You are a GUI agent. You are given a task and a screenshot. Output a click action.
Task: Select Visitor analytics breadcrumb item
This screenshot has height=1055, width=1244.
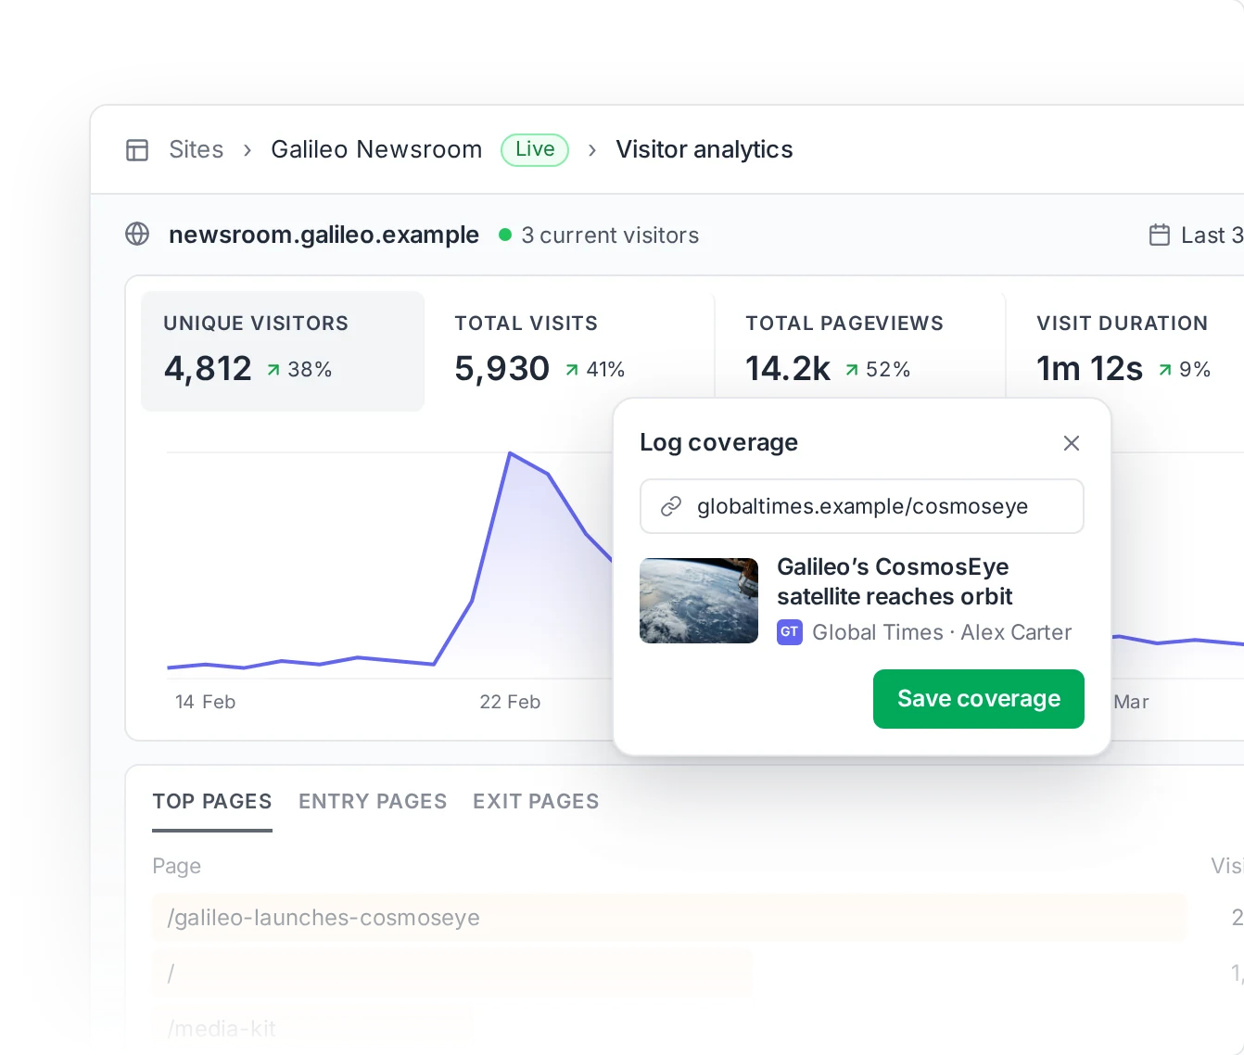pyautogui.click(x=705, y=150)
